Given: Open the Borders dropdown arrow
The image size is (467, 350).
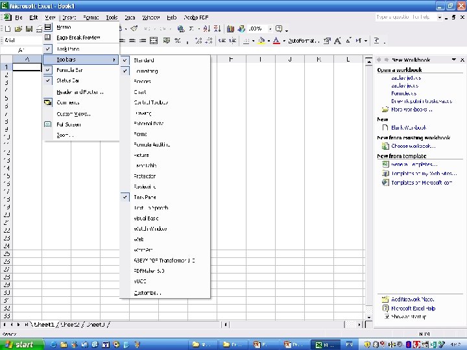Looking at the screenshot, I should tap(253, 41).
